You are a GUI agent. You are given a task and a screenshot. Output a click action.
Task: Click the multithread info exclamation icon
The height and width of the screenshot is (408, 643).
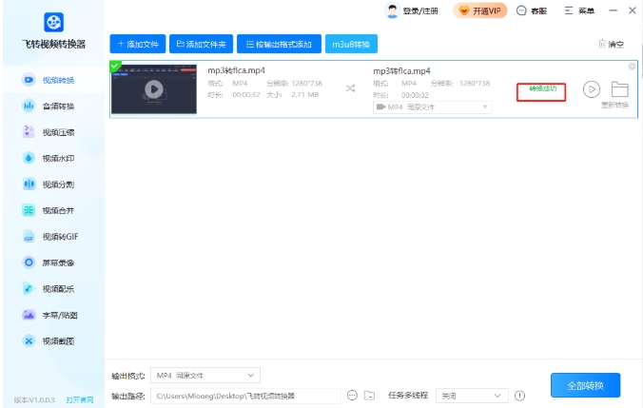519,396
